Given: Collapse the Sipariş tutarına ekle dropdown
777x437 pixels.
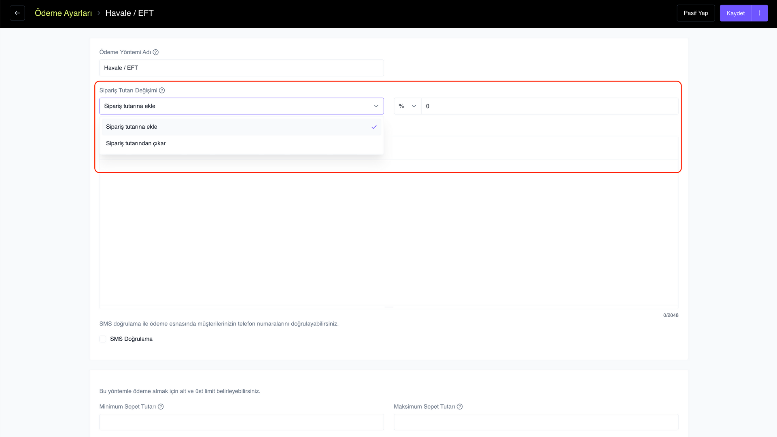Looking at the screenshot, I should tap(241, 106).
